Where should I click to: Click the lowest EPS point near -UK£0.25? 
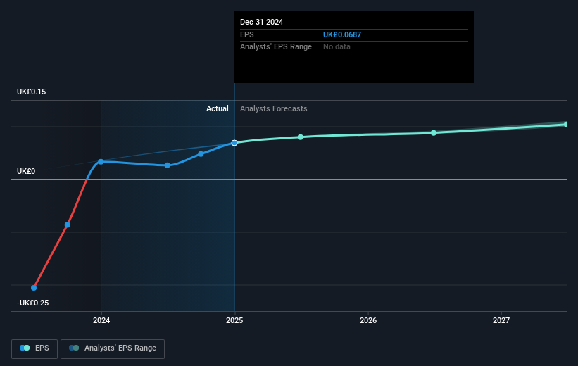pyautogui.click(x=34, y=288)
